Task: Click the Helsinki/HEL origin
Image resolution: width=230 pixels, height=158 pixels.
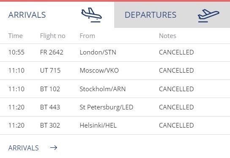Action: pos(98,125)
